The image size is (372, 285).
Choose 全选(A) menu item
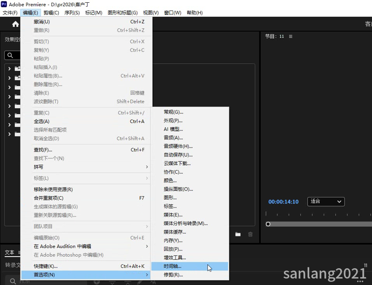click(86, 121)
